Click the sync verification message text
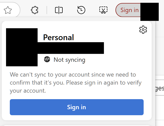Viewport: 164px width, 126px height. 75,82
